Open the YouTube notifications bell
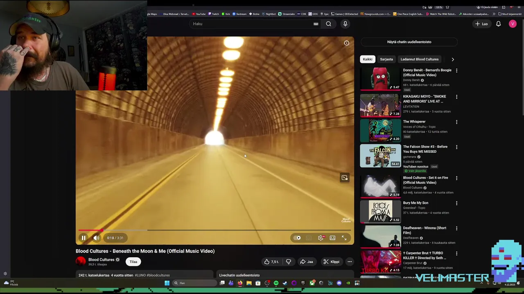 point(498,24)
